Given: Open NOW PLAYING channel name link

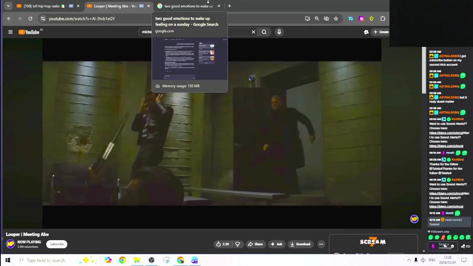Looking at the screenshot, I should click(29, 242).
